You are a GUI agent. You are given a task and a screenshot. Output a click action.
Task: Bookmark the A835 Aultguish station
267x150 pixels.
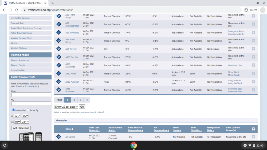(253, 82)
